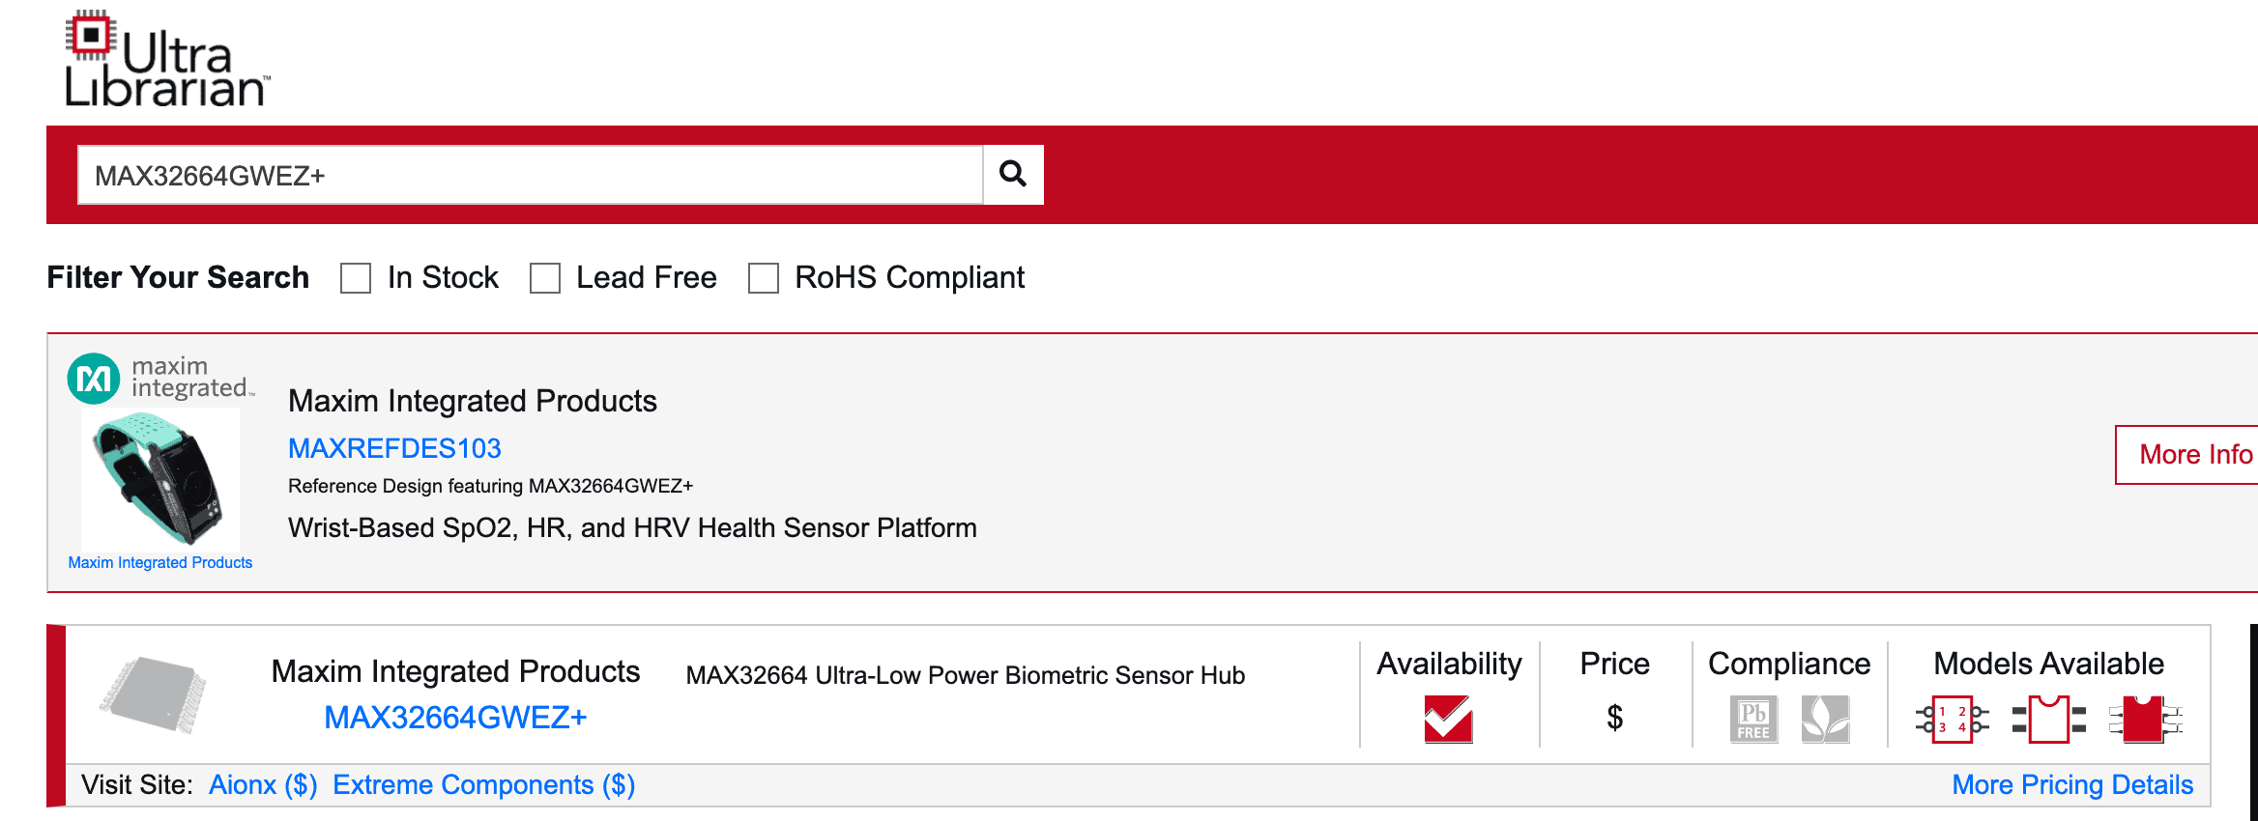Select the Ultra-Low Power Biometric Sensor Hub description
This screenshot has width=2258, height=821.
tap(965, 675)
